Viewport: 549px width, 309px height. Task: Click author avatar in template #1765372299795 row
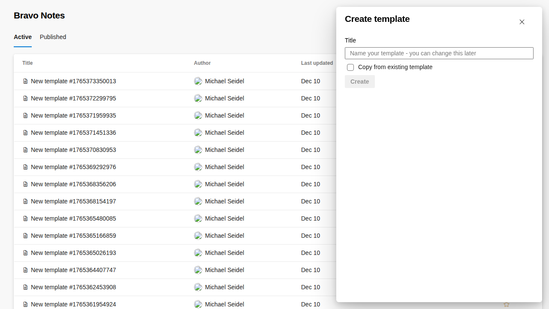point(198,98)
